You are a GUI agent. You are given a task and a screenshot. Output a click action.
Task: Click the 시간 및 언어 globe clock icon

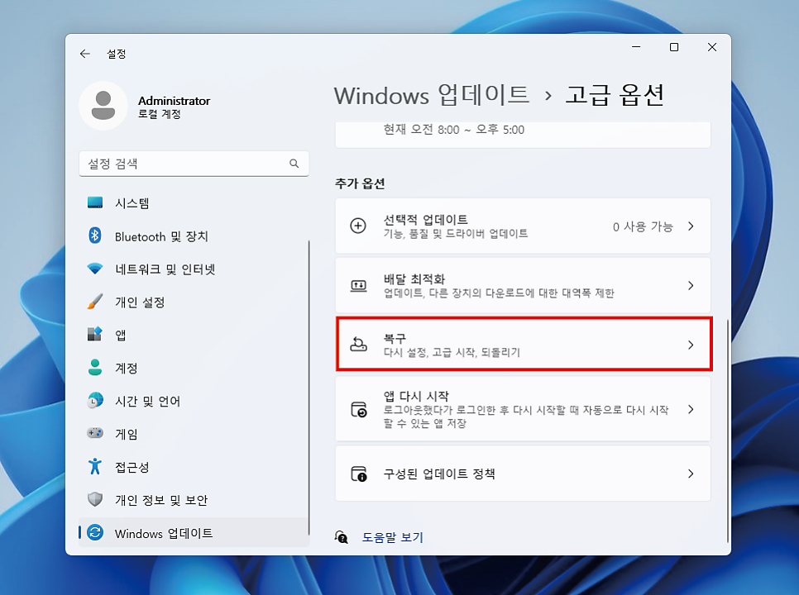(95, 401)
